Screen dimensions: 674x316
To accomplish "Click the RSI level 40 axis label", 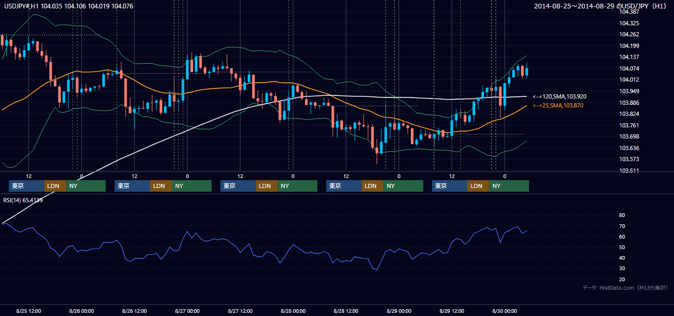I will 622,258.
